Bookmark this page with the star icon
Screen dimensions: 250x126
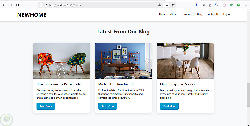click(173, 5)
